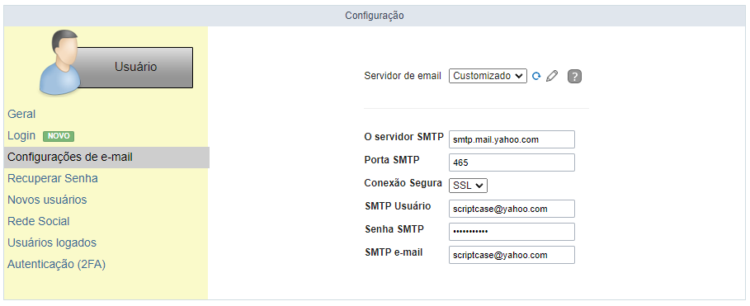Click the SMTP e-mail input field
This screenshot has height=306, width=750.
click(x=512, y=255)
